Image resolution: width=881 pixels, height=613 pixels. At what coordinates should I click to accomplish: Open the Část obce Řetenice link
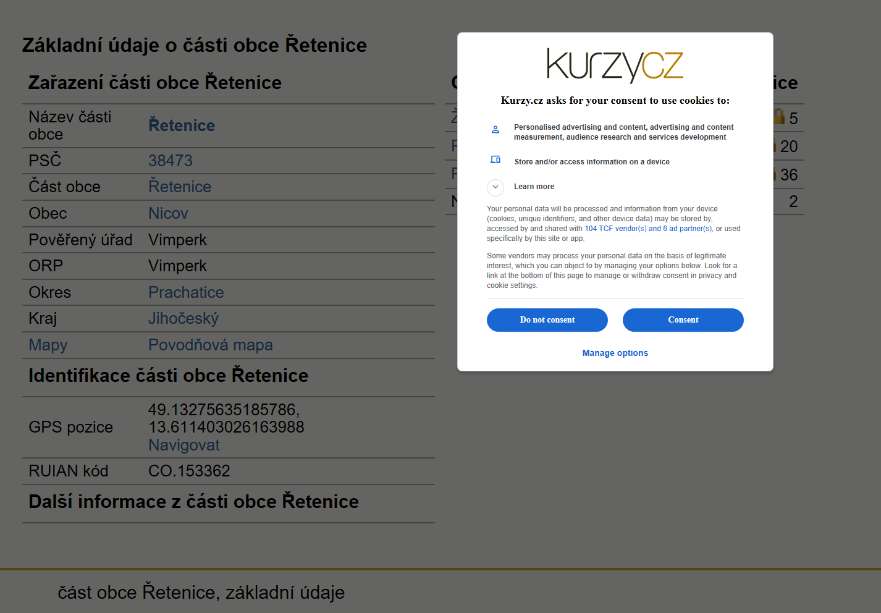(180, 187)
